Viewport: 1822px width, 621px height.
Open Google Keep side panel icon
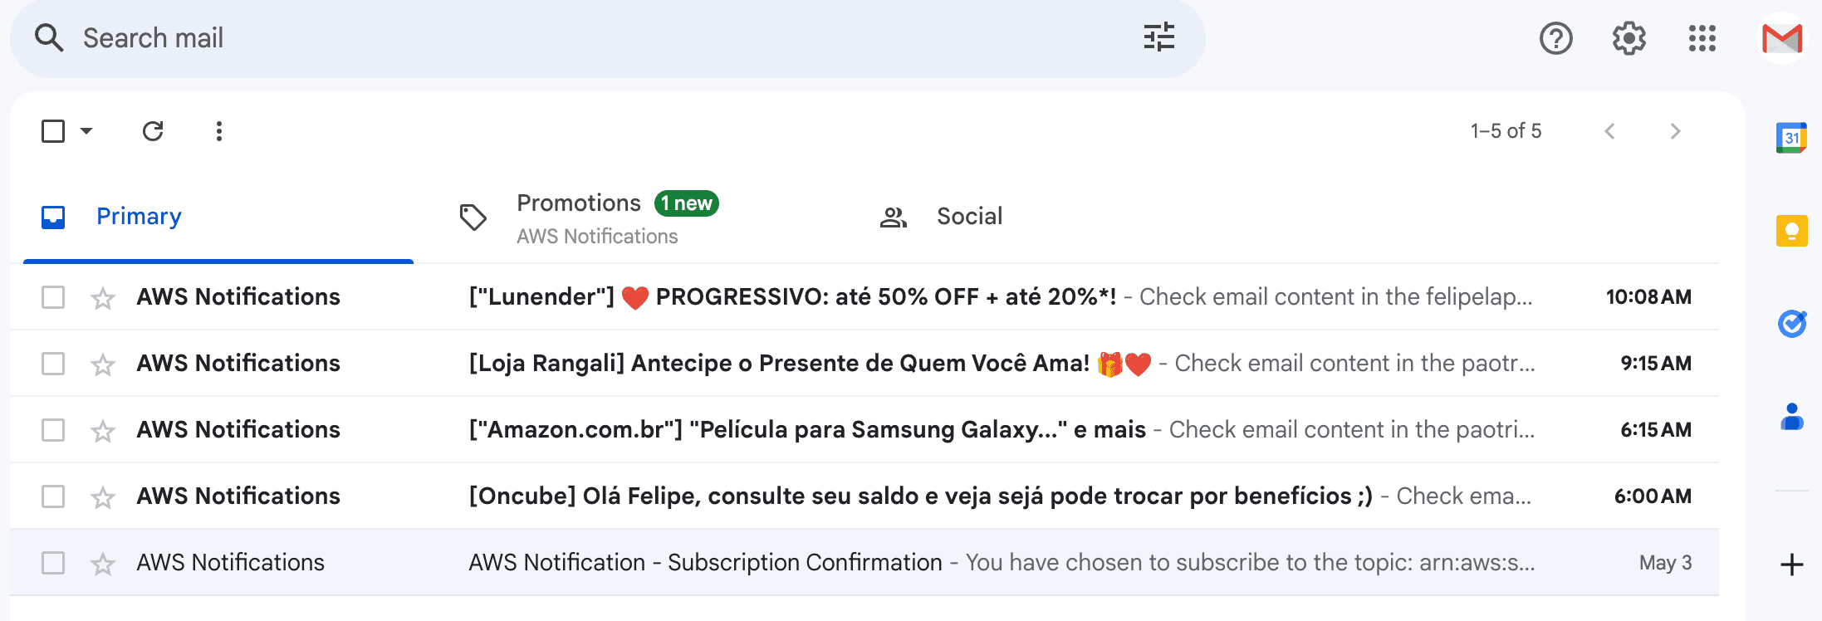point(1791,231)
